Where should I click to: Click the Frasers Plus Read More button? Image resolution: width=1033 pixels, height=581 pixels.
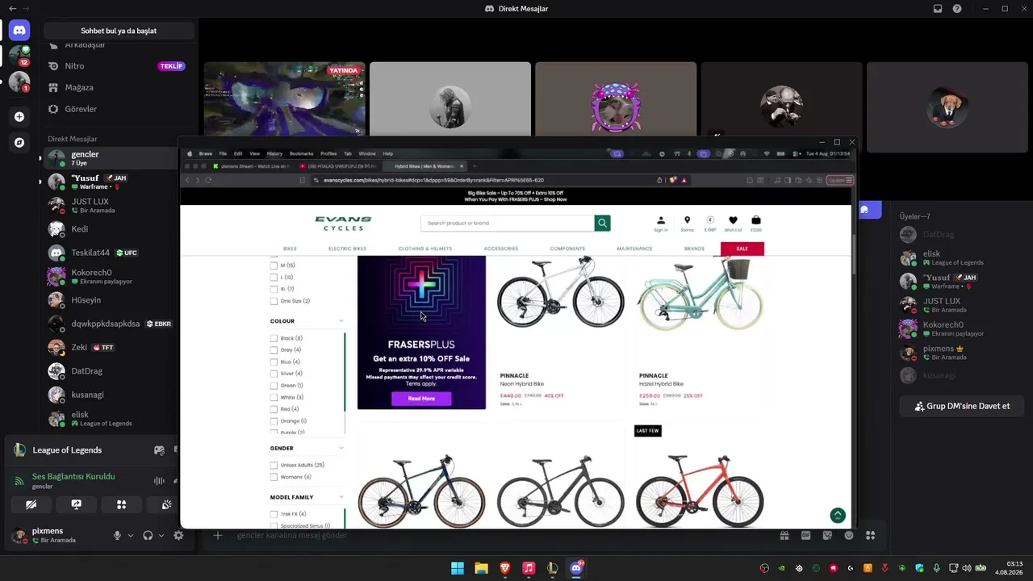coord(421,399)
